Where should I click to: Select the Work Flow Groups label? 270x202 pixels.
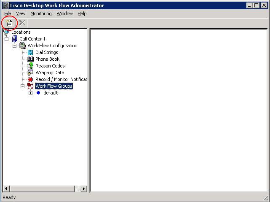(54, 86)
